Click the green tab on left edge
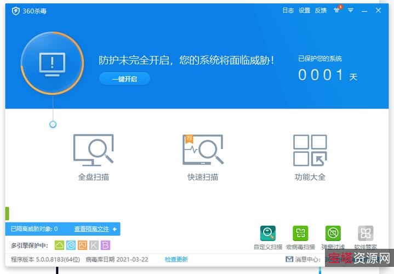Viewport: 394px width, 274px height. 7,213
